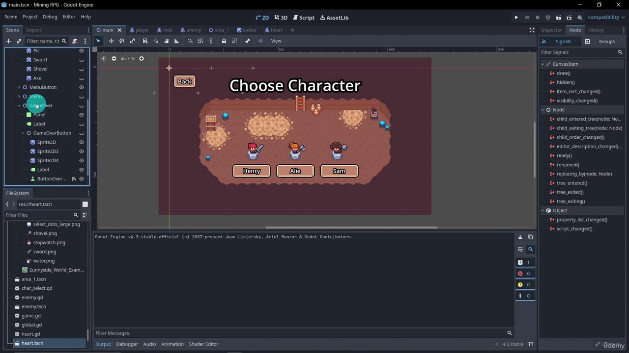Screen dimensions: 629x353
Task: Run the project with Play button
Action: [x=516, y=18]
